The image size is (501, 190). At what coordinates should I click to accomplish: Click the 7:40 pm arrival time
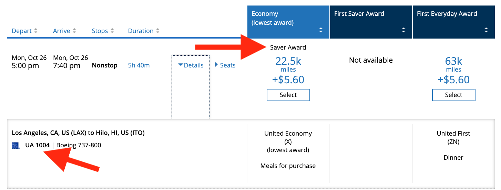point(67,66)
